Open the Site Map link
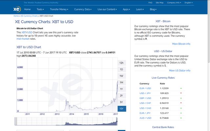The image size is (210, 131). coord(159,3)
